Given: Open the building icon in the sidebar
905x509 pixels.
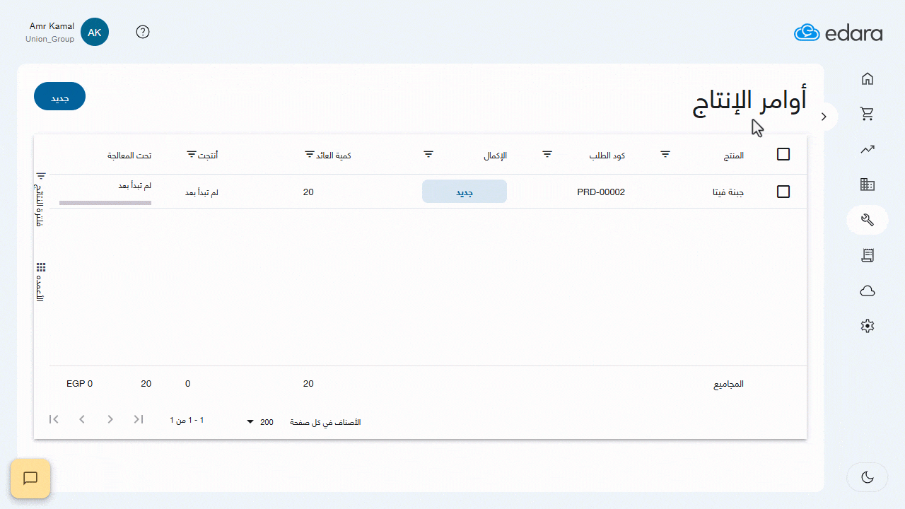Looking at the screenshot, I should click(868, 185).
